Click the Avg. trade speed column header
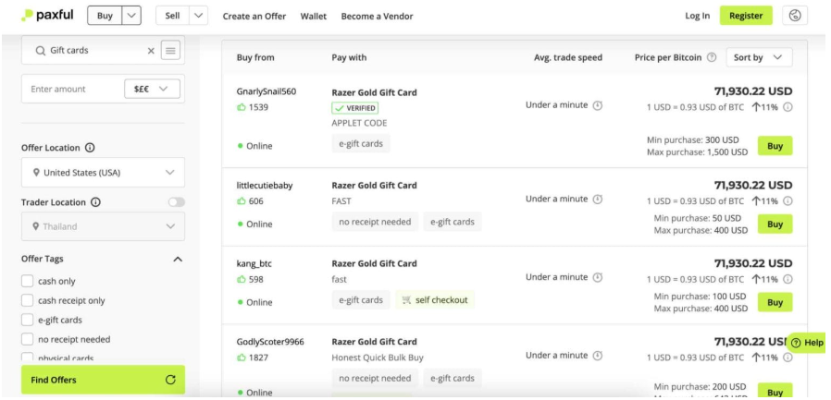 (568, 57)
